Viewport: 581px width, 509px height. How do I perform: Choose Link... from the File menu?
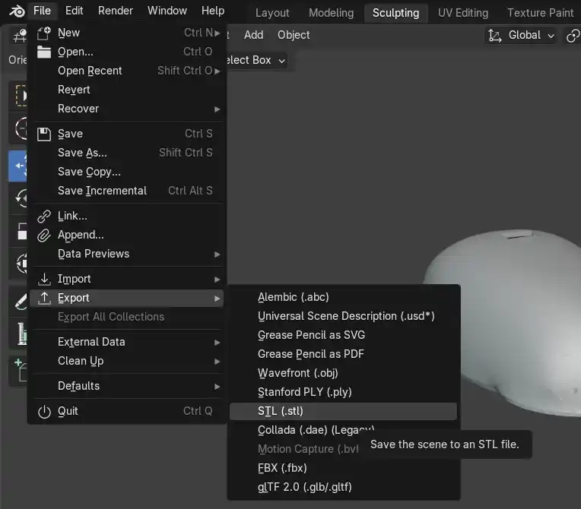tap(126, 217)
